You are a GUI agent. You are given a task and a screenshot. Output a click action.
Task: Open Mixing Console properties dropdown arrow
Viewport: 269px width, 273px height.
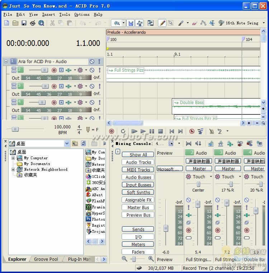(x=179, y=143)
